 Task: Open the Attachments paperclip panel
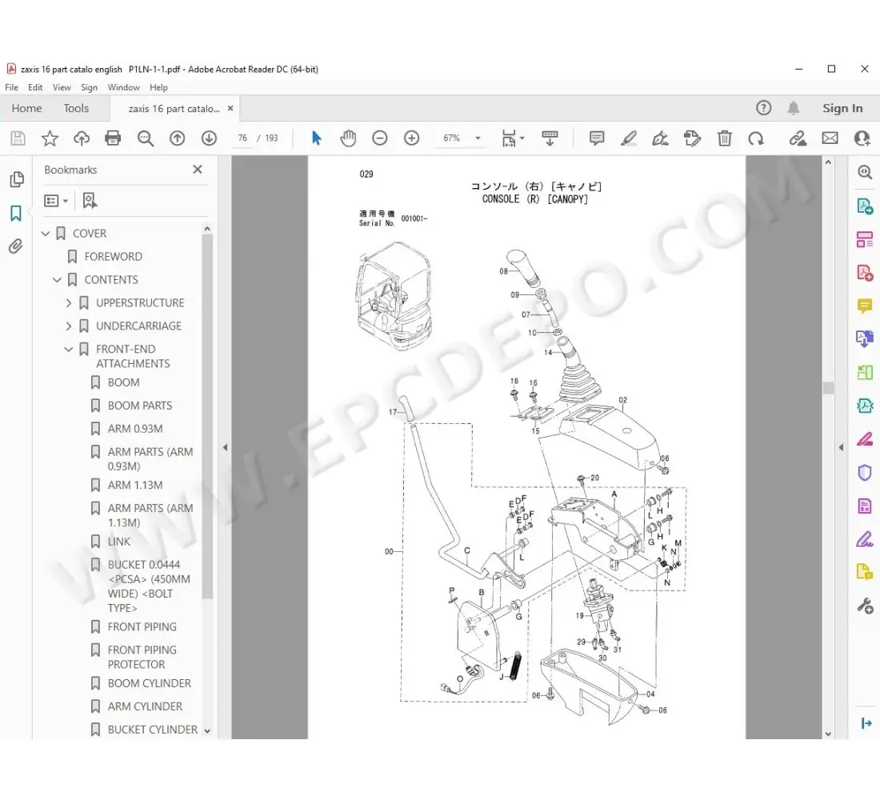point(16,246)
